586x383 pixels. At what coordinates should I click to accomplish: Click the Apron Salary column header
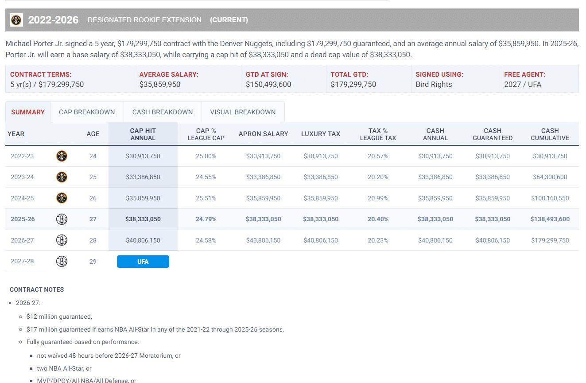point(263,134)
